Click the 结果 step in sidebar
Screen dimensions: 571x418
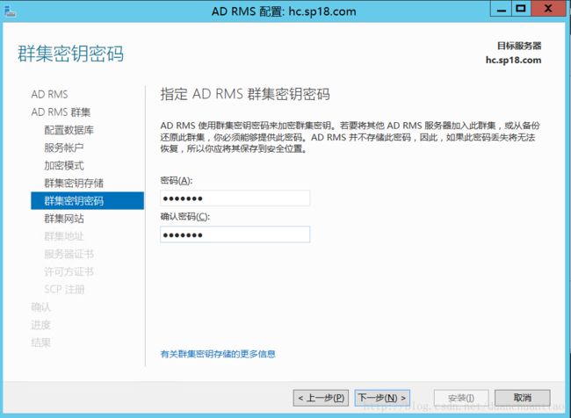41,342
